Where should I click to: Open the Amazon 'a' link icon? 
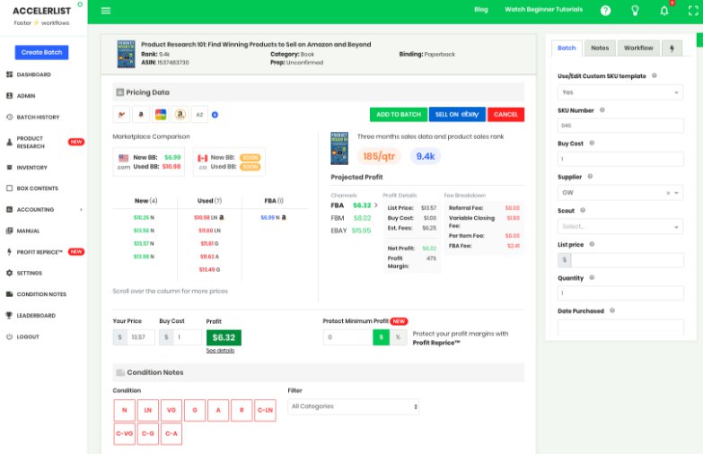[x=141, y=115]
